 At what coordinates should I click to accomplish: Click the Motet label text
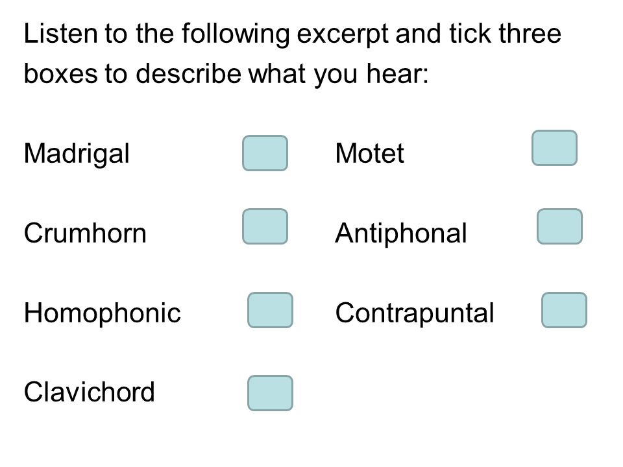click(369, 153)
